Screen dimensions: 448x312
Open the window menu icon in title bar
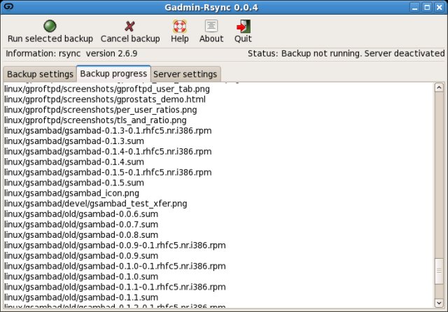(7, 6)
